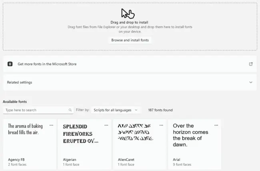
Task: Click the search magnifier icon
Action: point(70,110)
